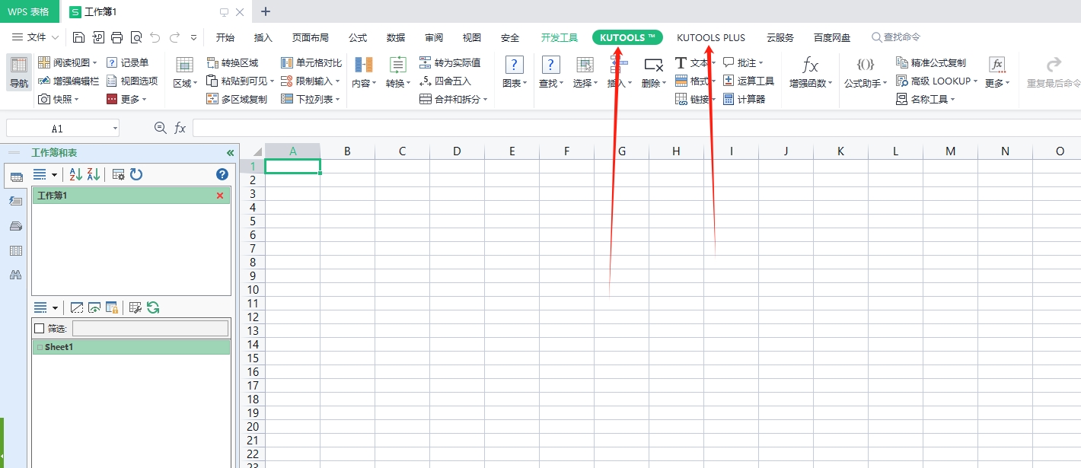The height and width of the screenshot is (468, 1081).
Task: Click the print preview icon
Action: (x=136, y=37)
